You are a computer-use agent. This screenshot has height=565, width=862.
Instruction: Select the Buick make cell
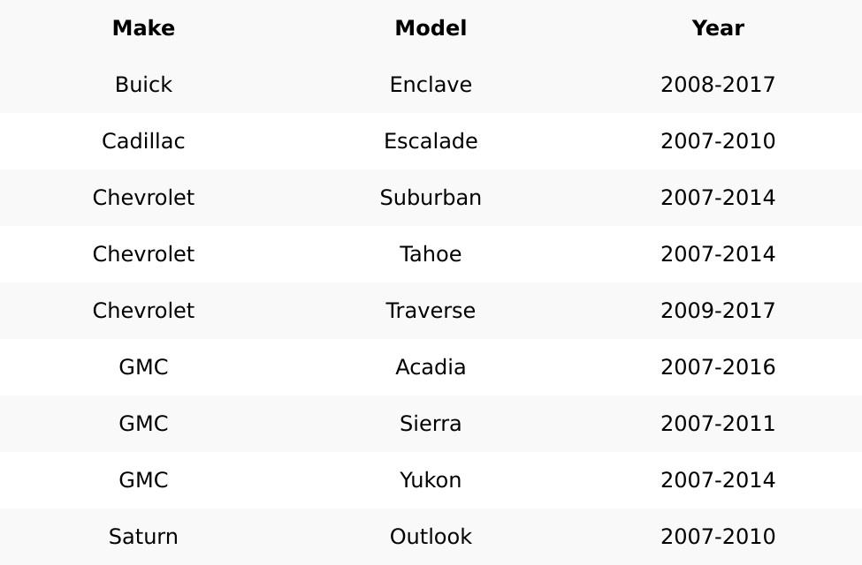pyautogui.click(x=143, y=85)
